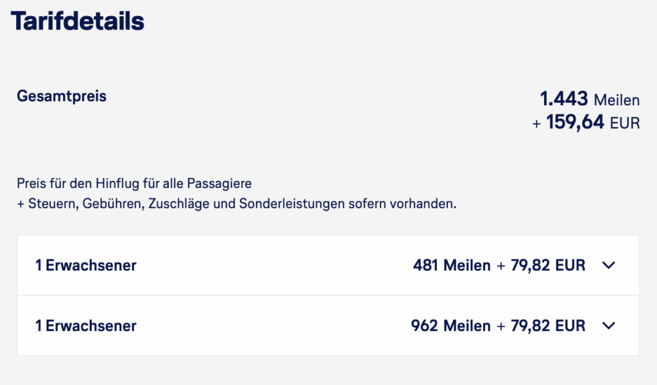
Task: Click '79,82 EUR' in the 962 Meilen row
Action: [548, 326]
